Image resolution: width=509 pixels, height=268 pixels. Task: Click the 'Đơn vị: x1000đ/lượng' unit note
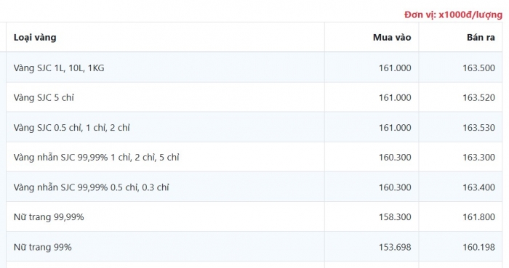pos(453,15)
